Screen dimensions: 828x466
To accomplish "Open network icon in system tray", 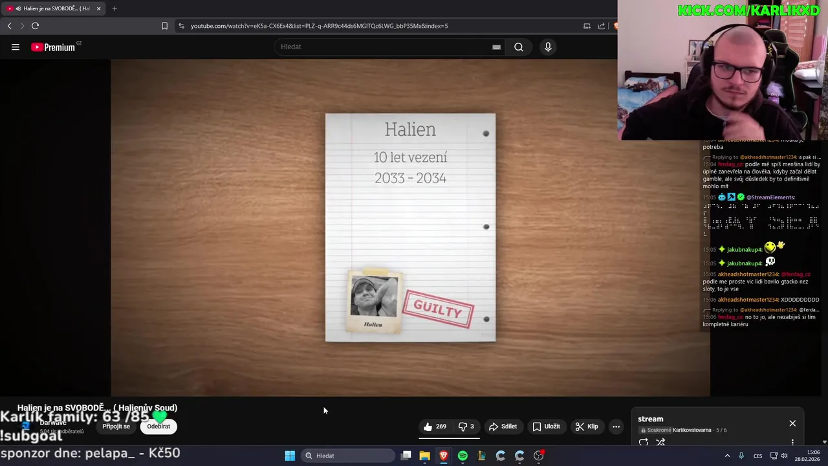I will coord(774,456).
